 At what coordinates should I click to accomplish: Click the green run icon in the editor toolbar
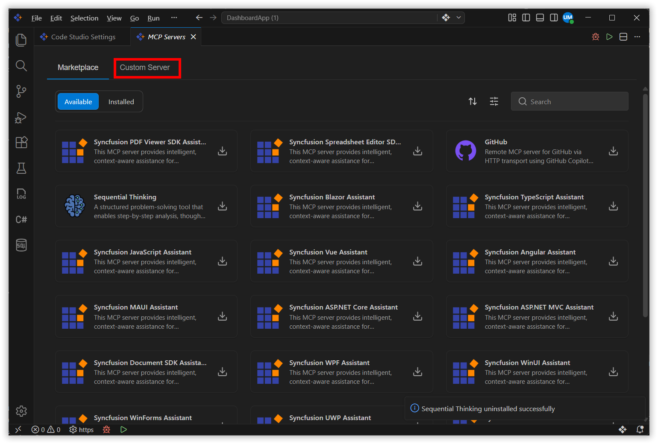point(609,37)
